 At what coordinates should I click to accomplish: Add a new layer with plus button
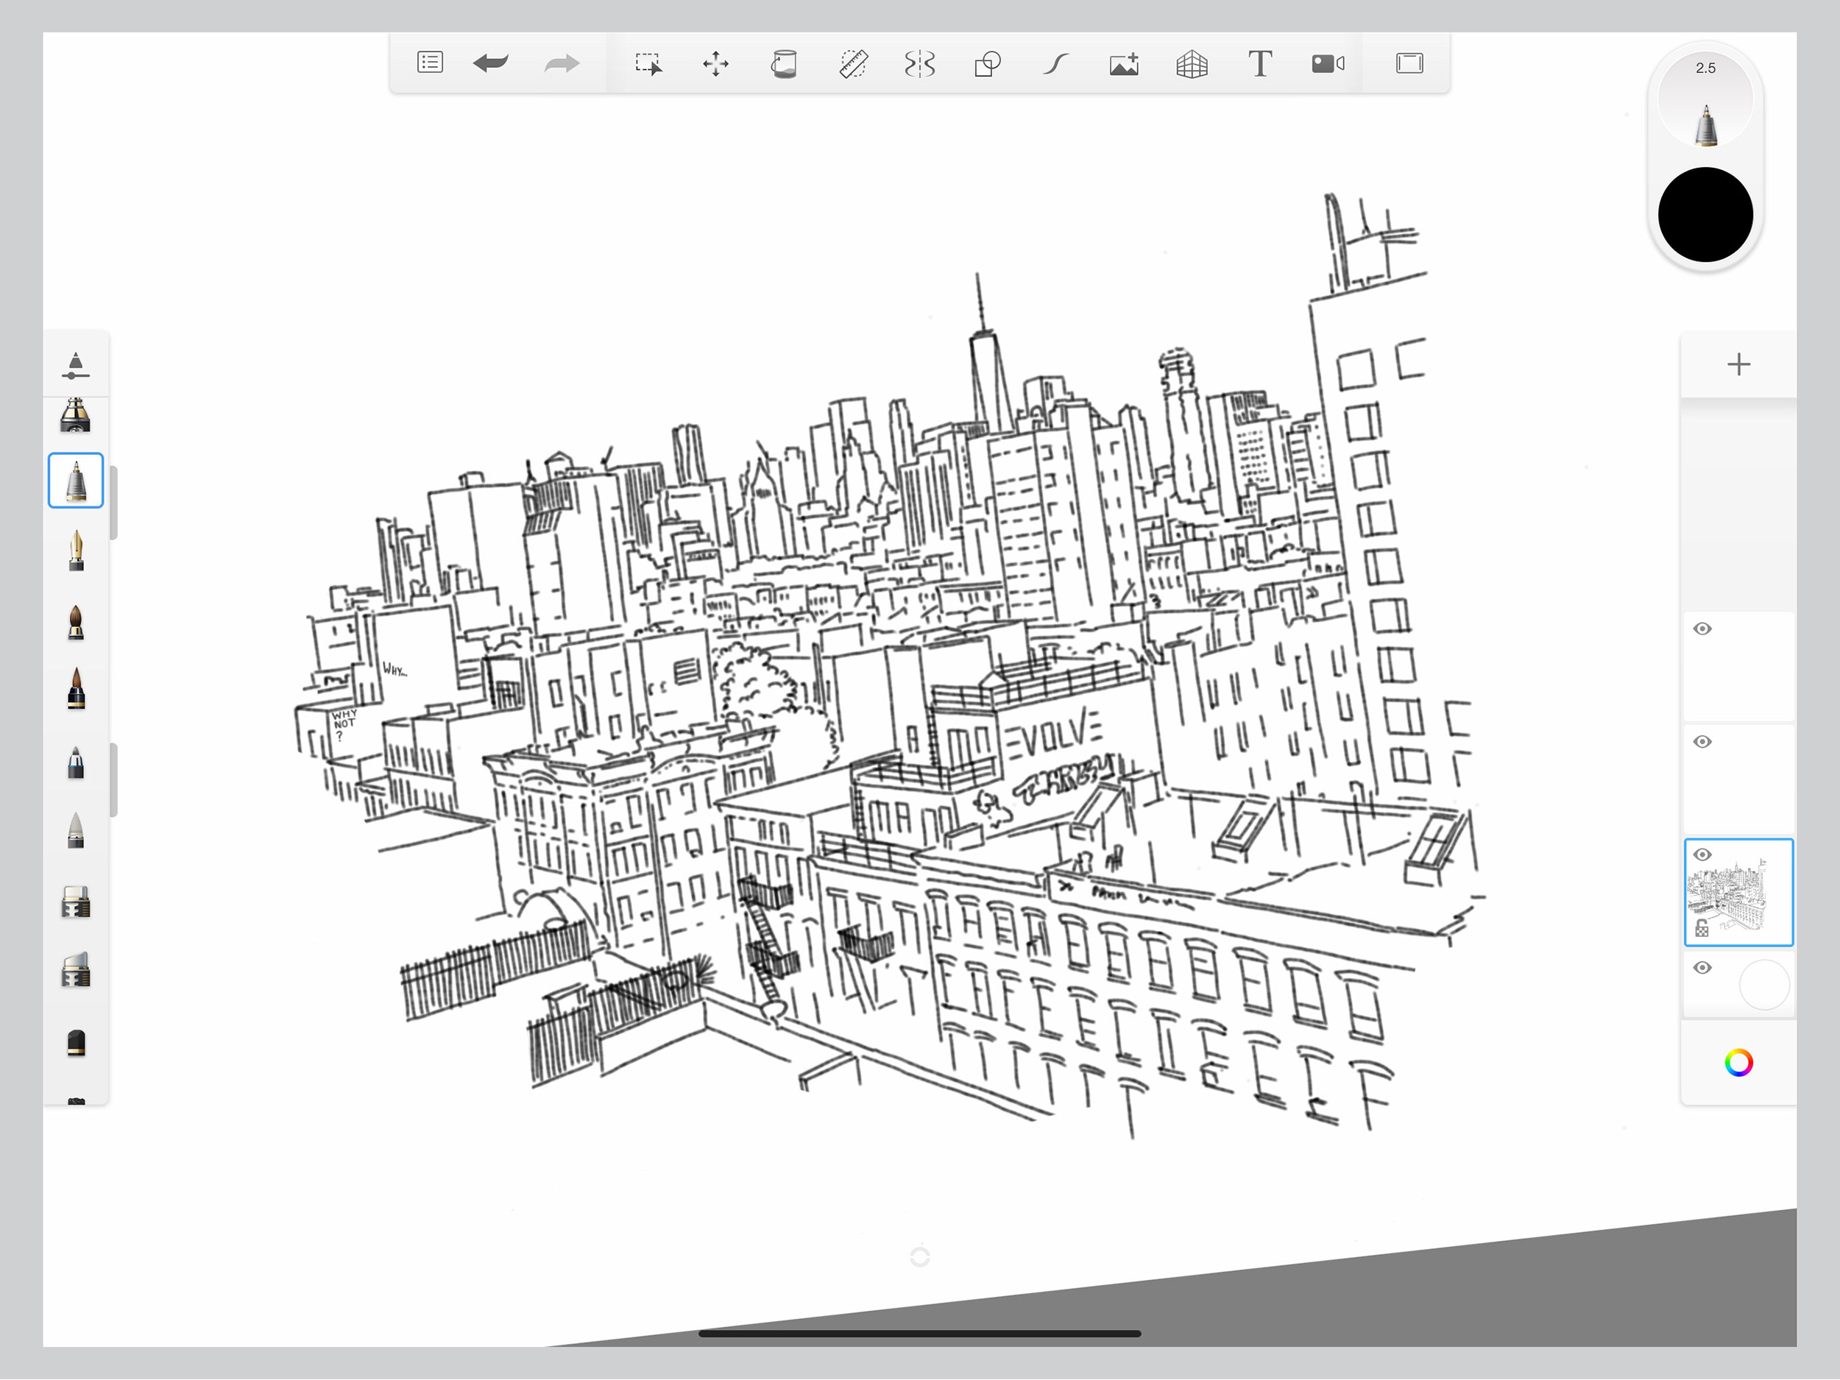[x=1738, y=364]
